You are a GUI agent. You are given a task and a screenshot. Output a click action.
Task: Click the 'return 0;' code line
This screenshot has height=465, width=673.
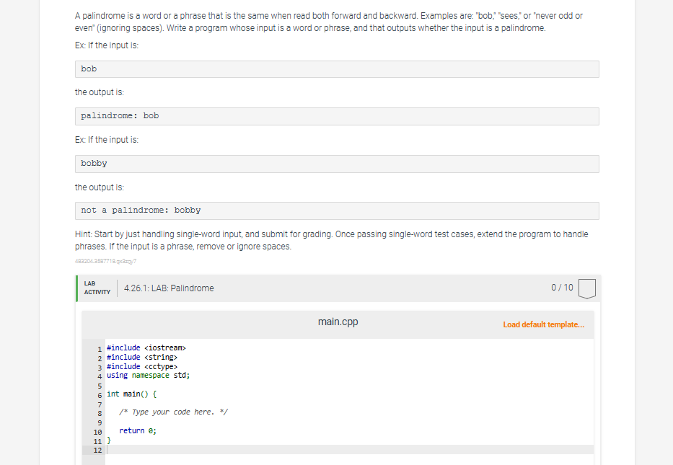click(138, 430)
